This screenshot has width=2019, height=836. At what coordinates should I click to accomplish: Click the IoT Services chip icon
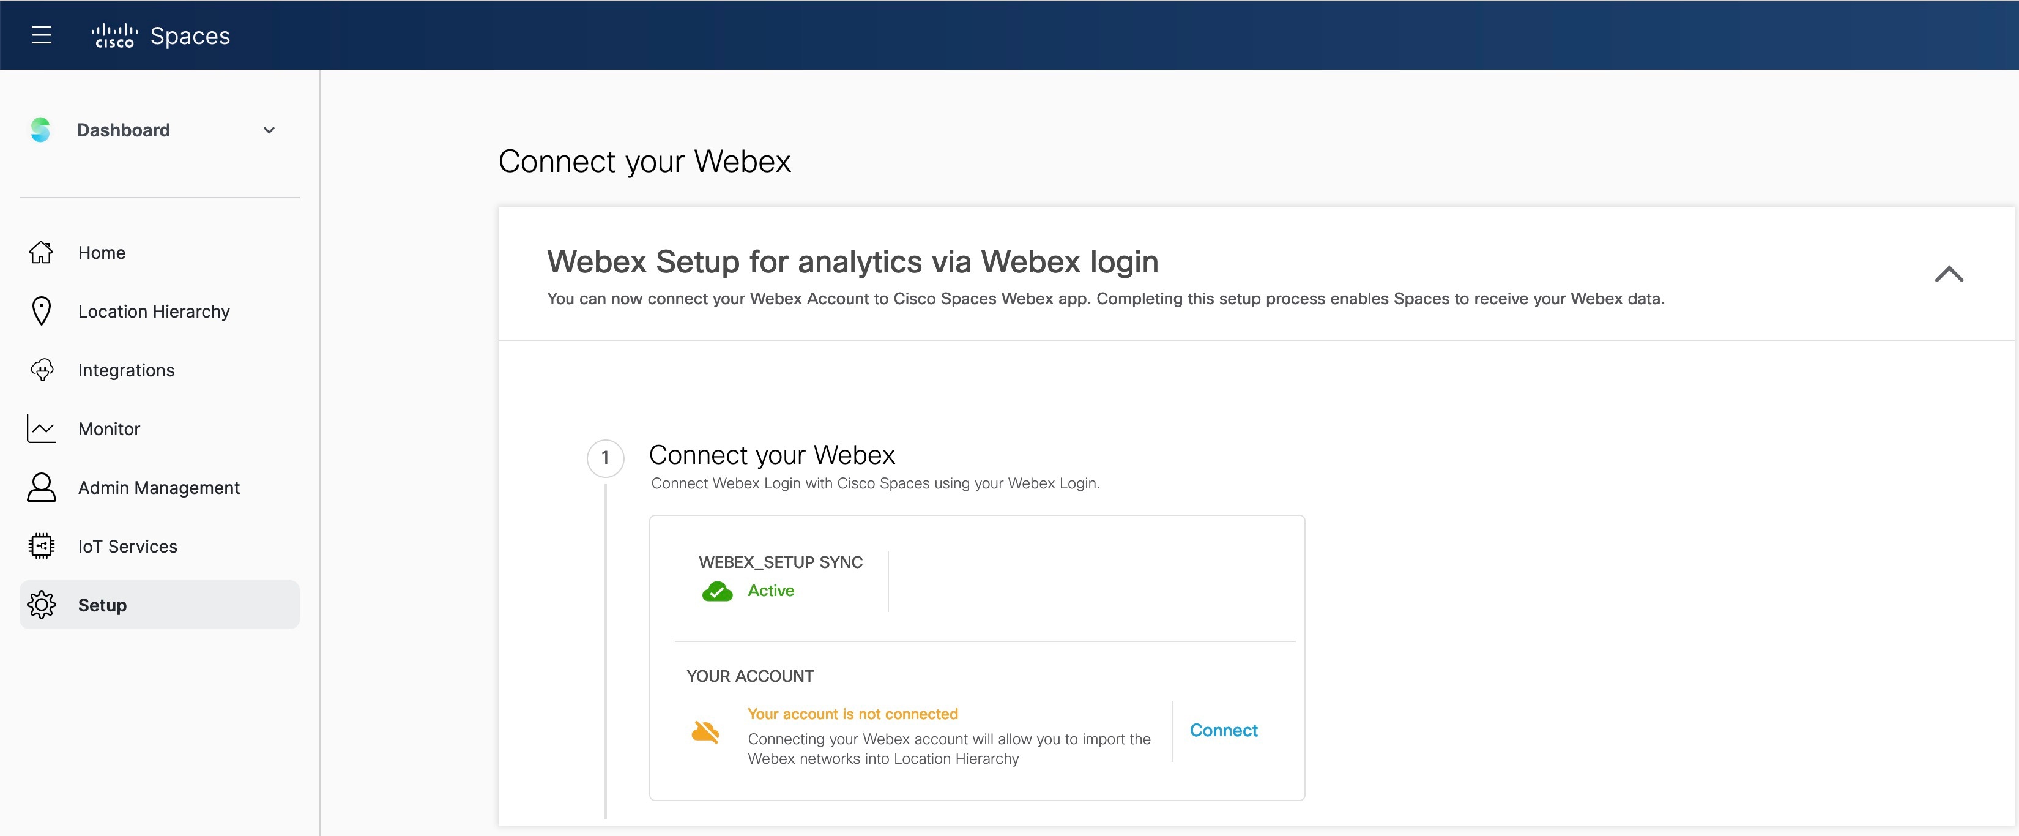(x=42, y=546)
